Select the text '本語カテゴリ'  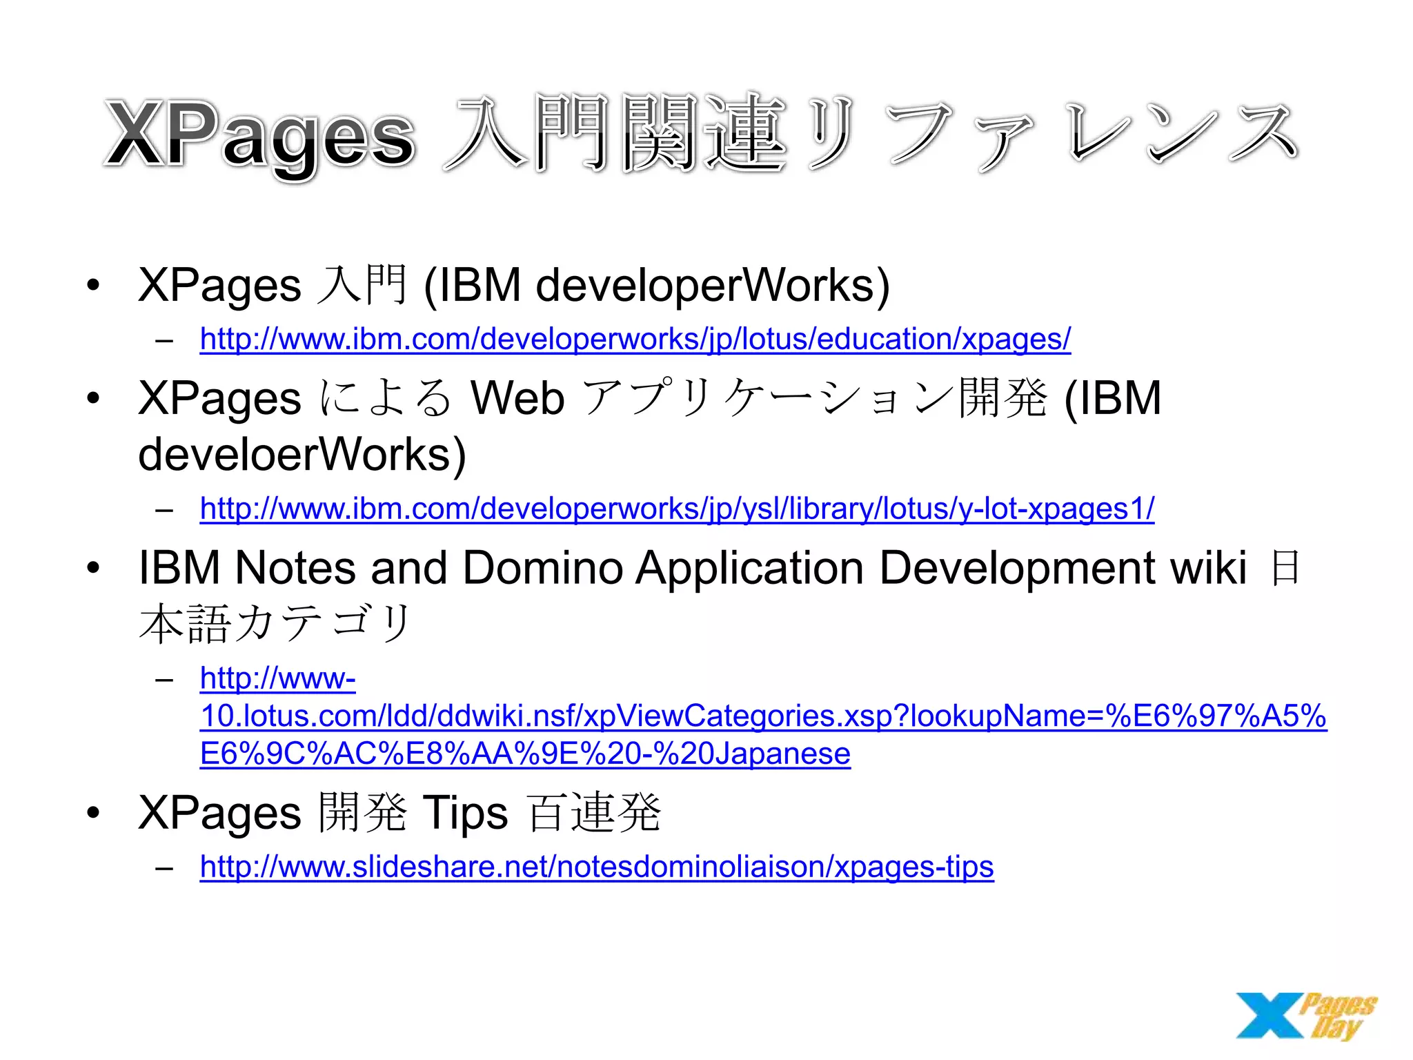pyautogui.click(x=275, y=624)
